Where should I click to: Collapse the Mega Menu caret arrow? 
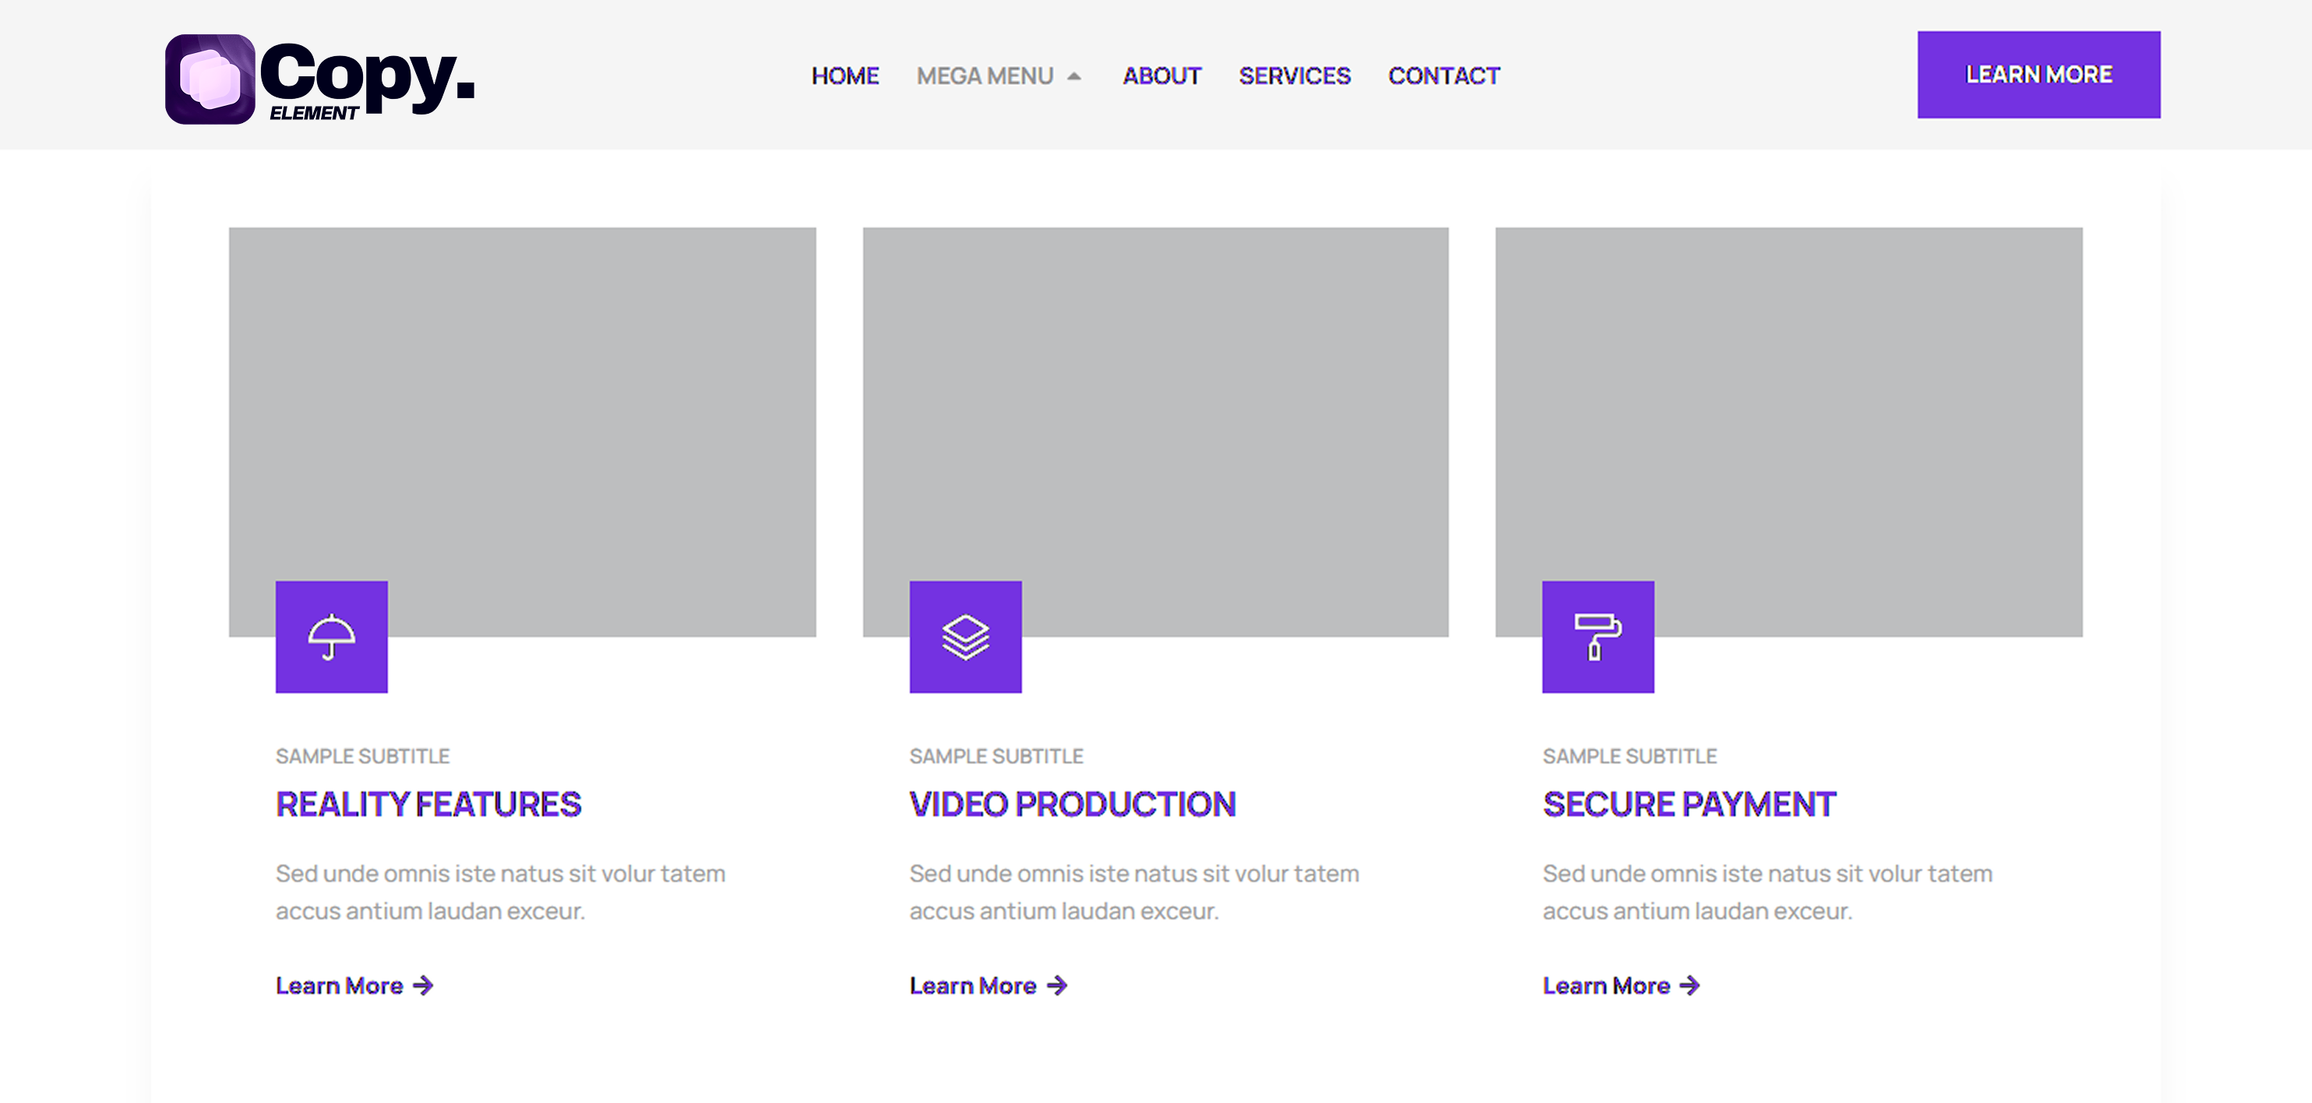(x=1073, y=76)
